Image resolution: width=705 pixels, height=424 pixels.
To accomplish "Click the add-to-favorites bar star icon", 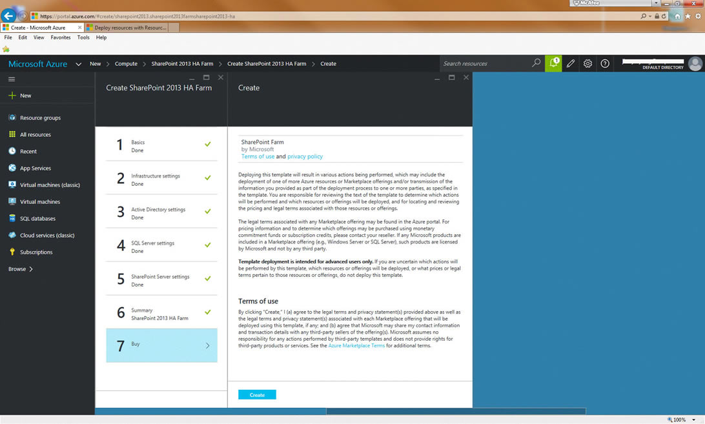I will tap(6, 49).
